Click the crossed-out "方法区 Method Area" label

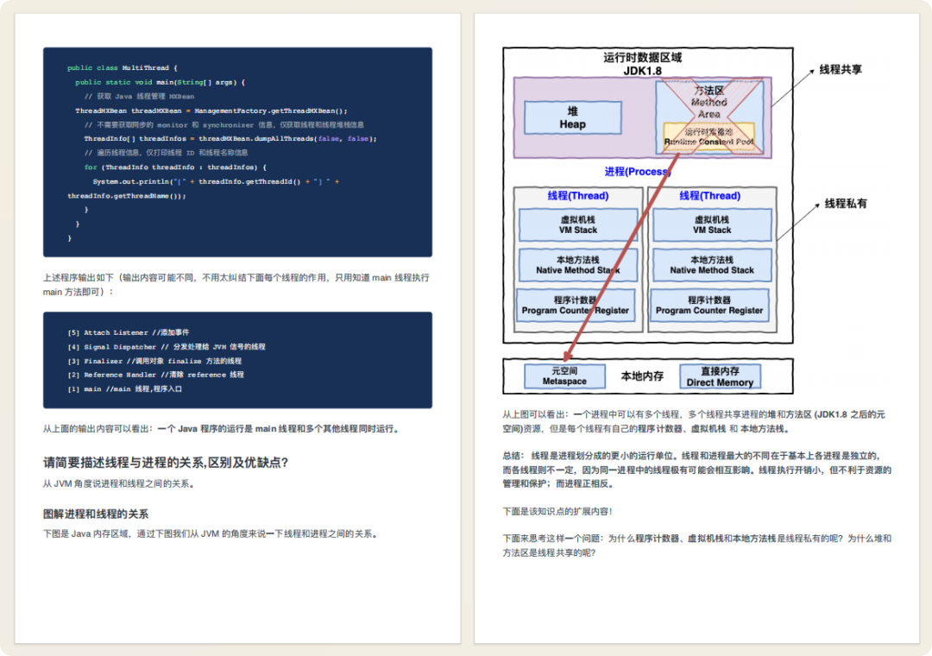(x=709, y=102)
